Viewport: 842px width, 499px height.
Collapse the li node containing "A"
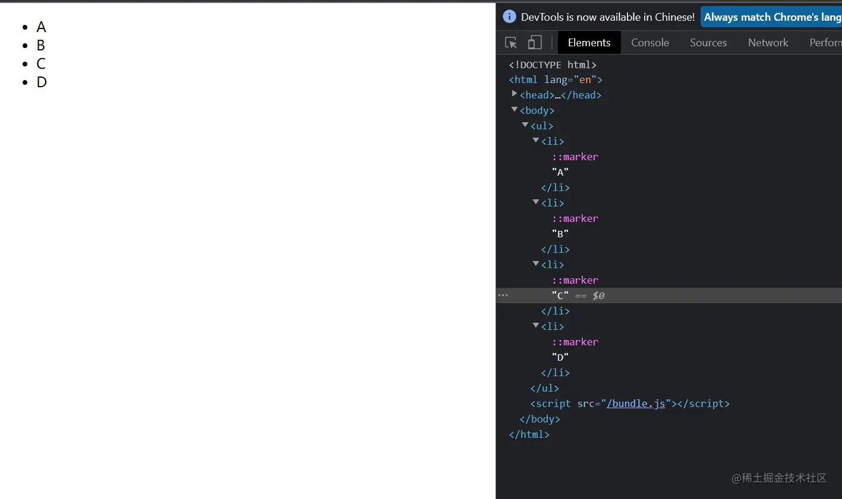click(536, 140)
